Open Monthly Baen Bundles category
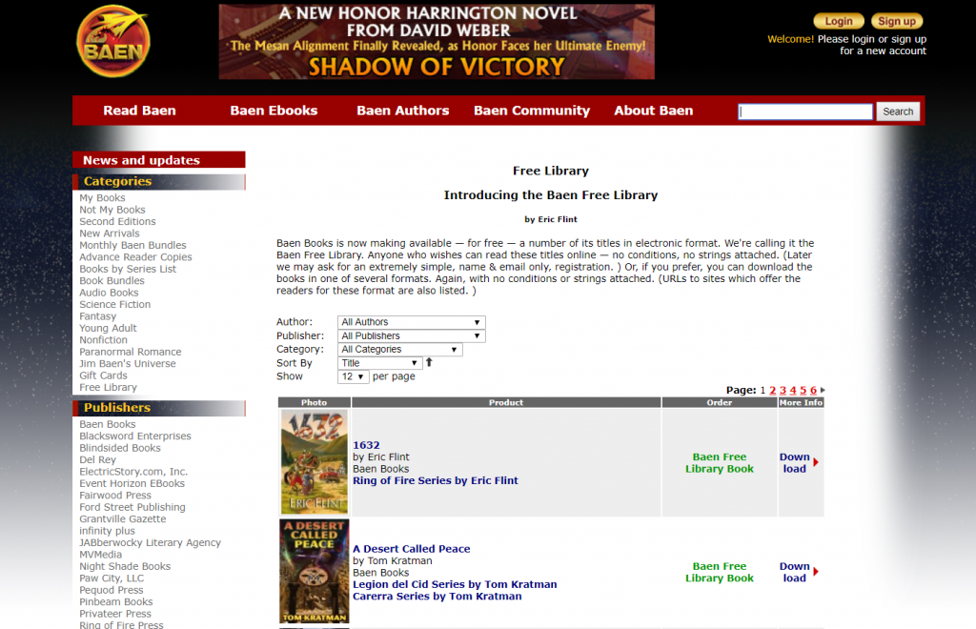Viewport: 976px width, 629px height. click(x=132, y=245)
